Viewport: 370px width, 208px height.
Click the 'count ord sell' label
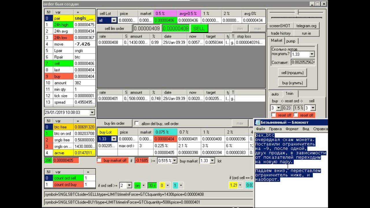pos(69,178)
